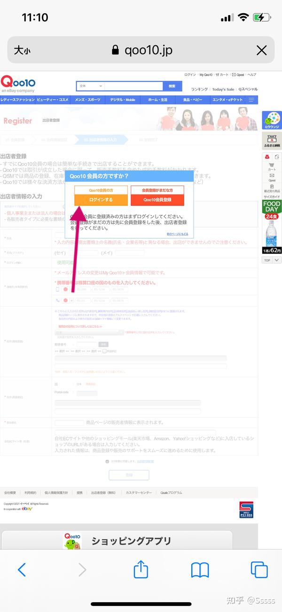Open the sidebar カート cart icon
Image resolution: width=282 pixels, height=612 pixels.
[x=272, y=166]
